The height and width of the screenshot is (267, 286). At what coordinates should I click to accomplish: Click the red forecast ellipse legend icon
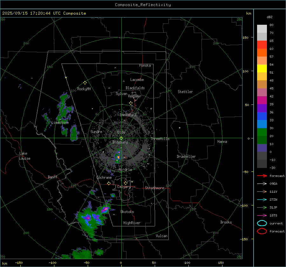click(x=262, y=231)
